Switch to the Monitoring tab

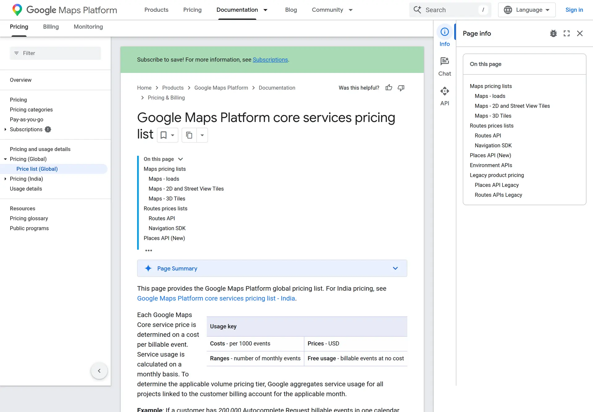88,27
